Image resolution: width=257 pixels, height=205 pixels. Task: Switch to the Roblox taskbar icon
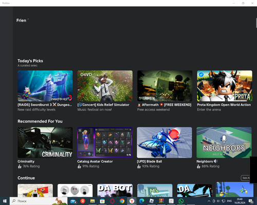pyautogui.click(x=152, y=201)
